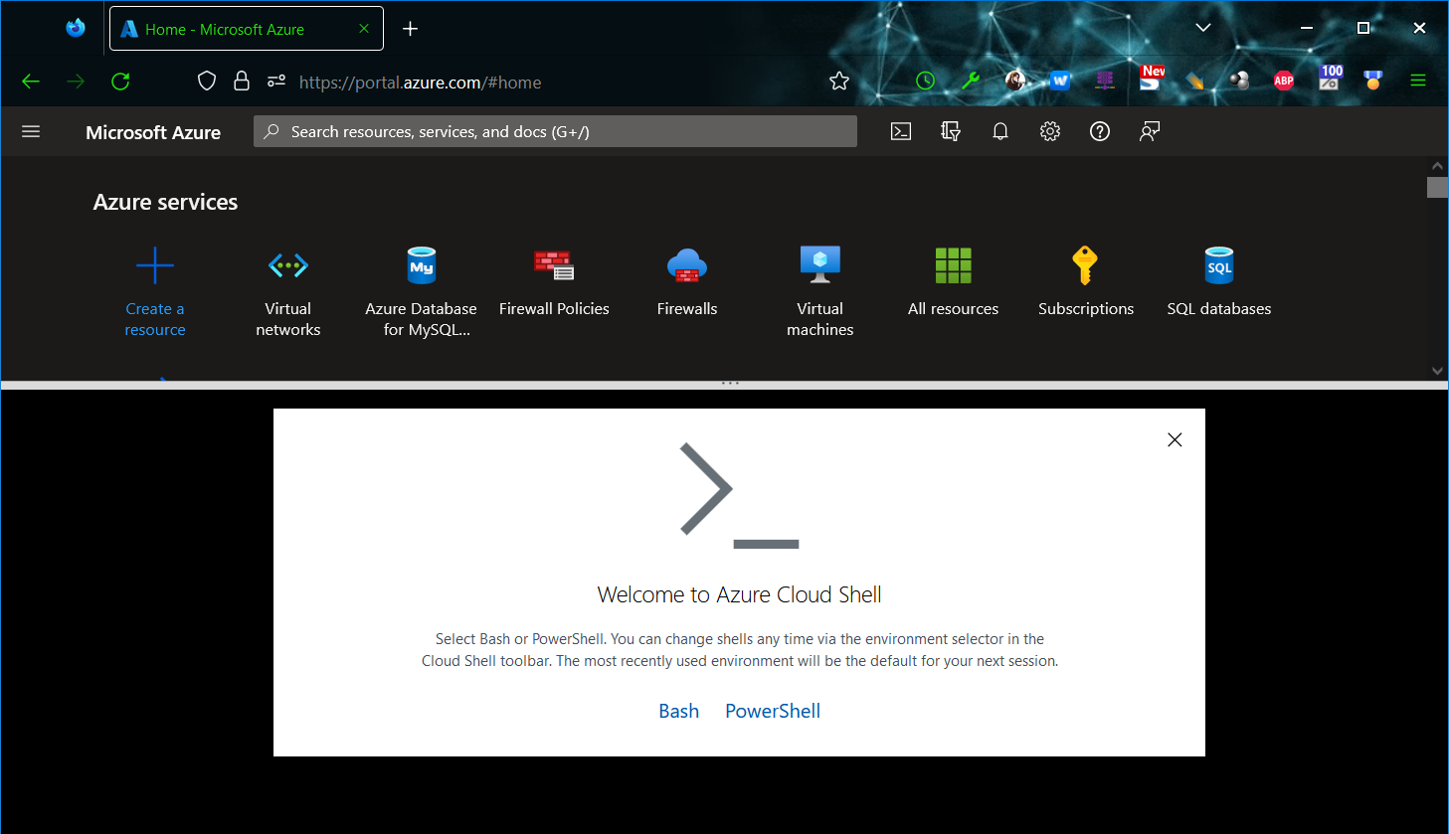Choose PowerShell in the Cloud Shell welcome

[x=773, y=711]
